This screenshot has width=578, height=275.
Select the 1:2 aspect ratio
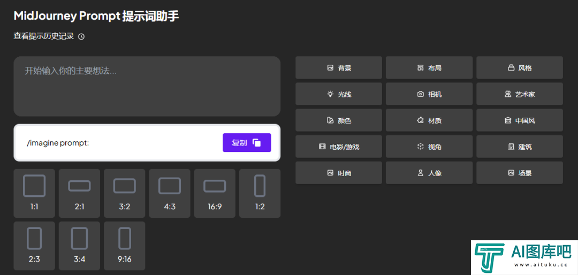[260, 193]
